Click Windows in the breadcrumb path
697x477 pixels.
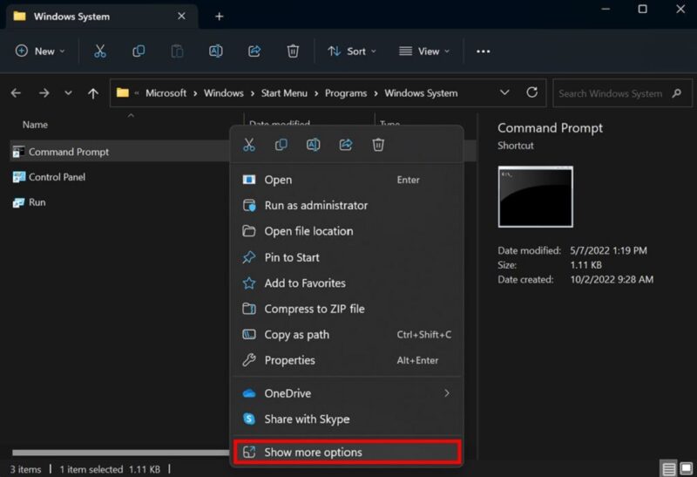(224, 93)
